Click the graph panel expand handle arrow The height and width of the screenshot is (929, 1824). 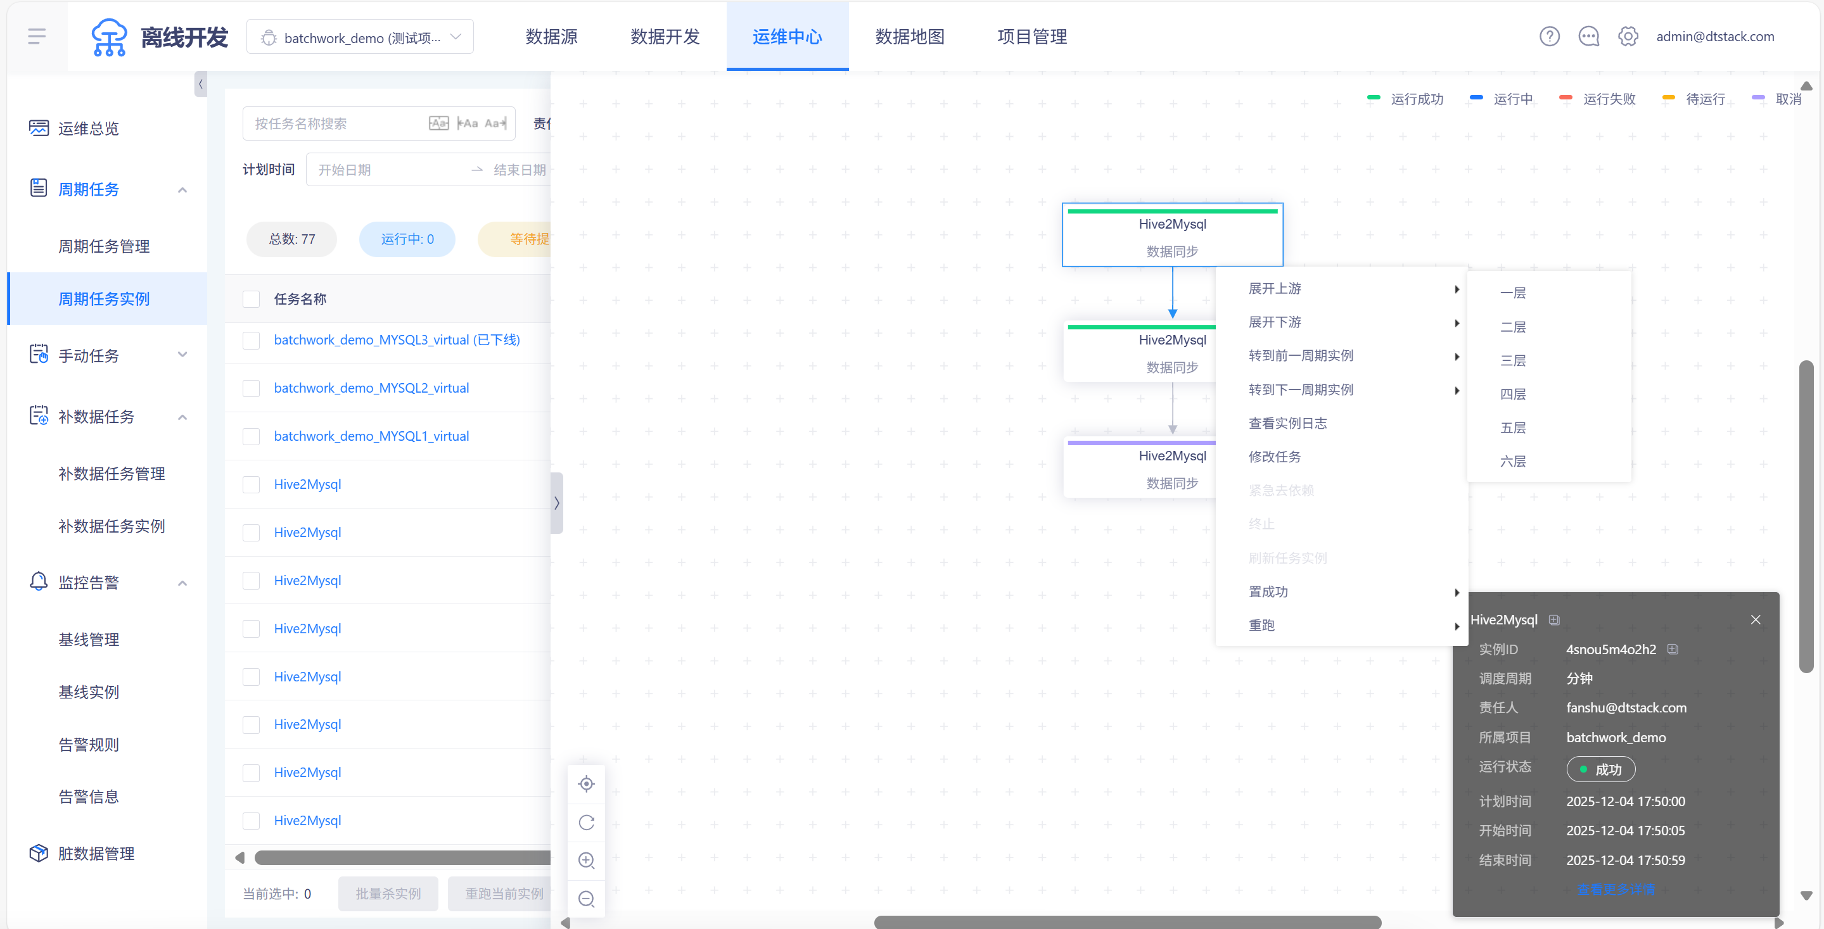556,503
